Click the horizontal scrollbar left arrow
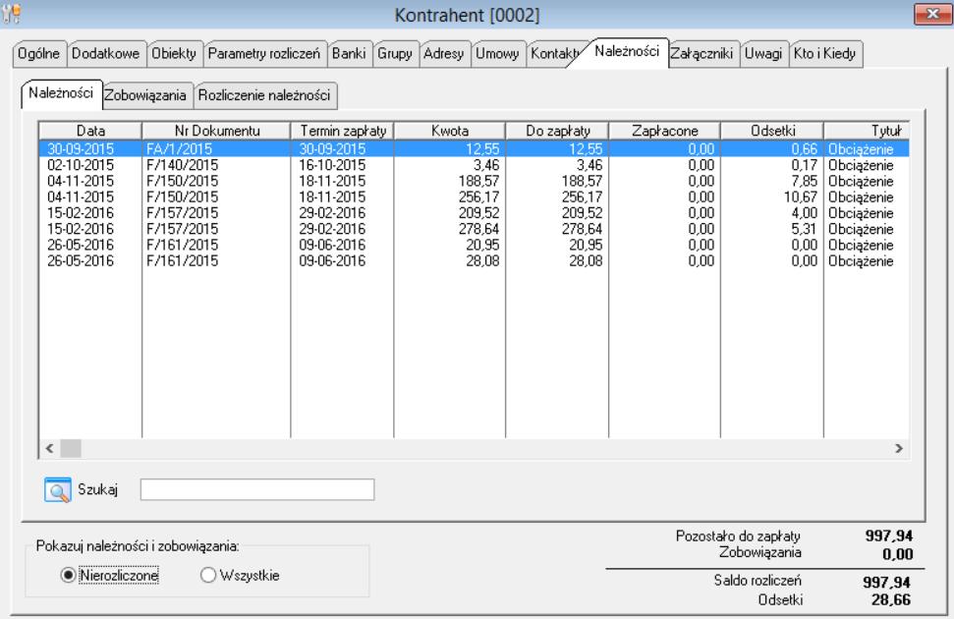 tap(50, 449)
